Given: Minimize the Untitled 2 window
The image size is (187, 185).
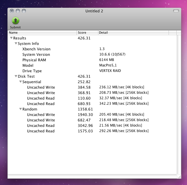Looking at the screenshot, I should (x=18, y=11).
